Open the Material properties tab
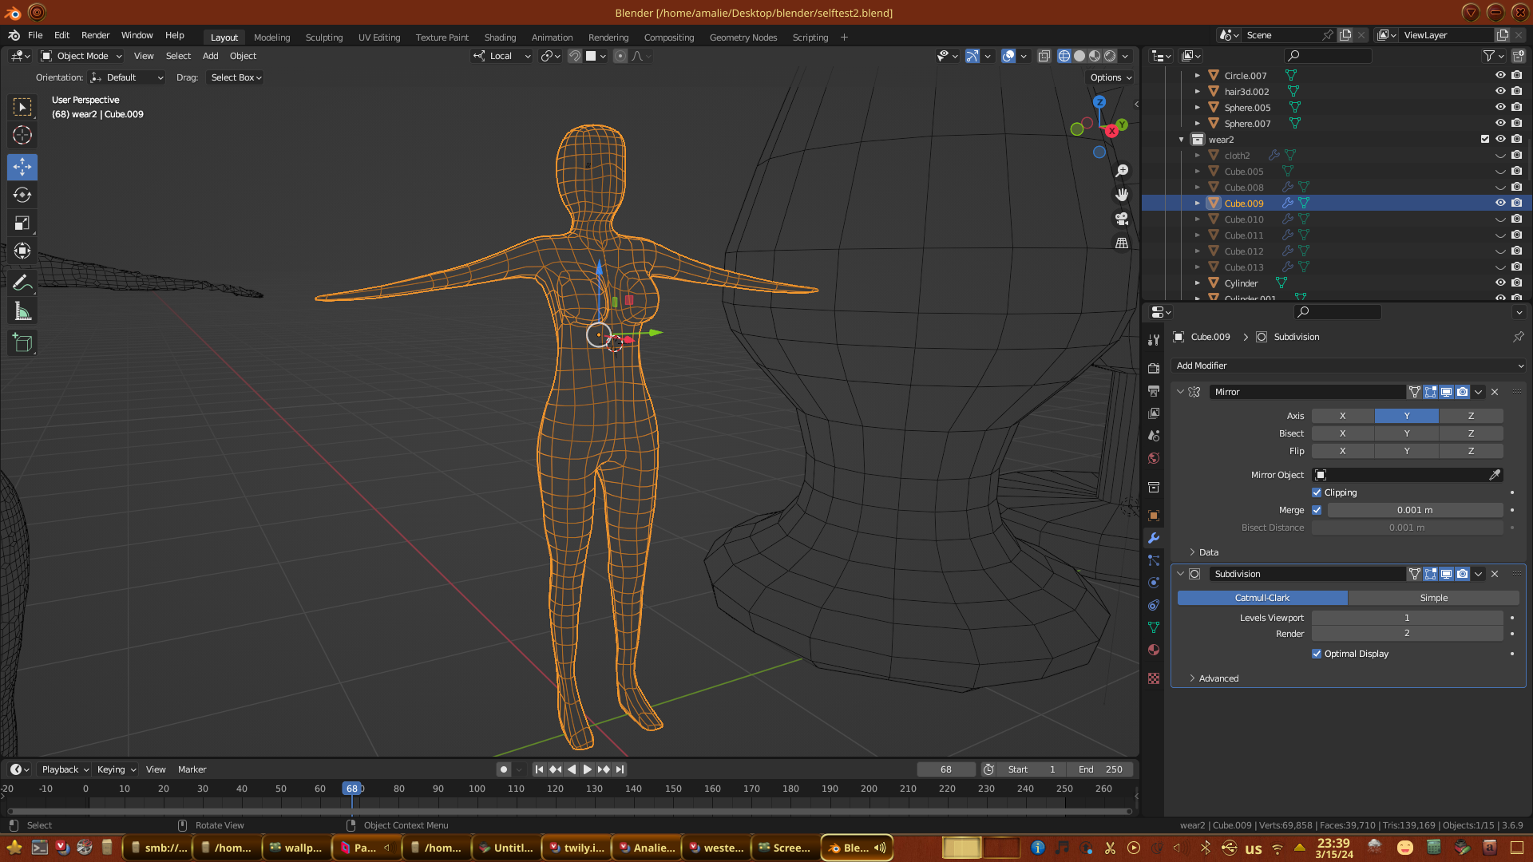Viewport: 1533px width, 862px height. click(1154, 650)
